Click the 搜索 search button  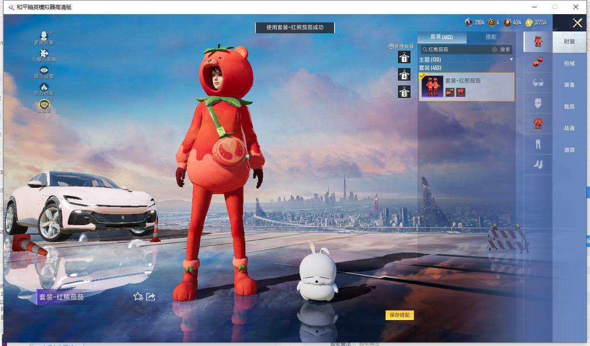(505, 49)
